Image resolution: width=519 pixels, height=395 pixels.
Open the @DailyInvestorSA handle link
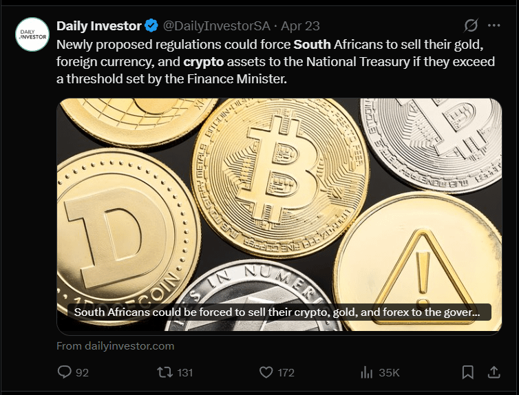[x=216, y=26]
